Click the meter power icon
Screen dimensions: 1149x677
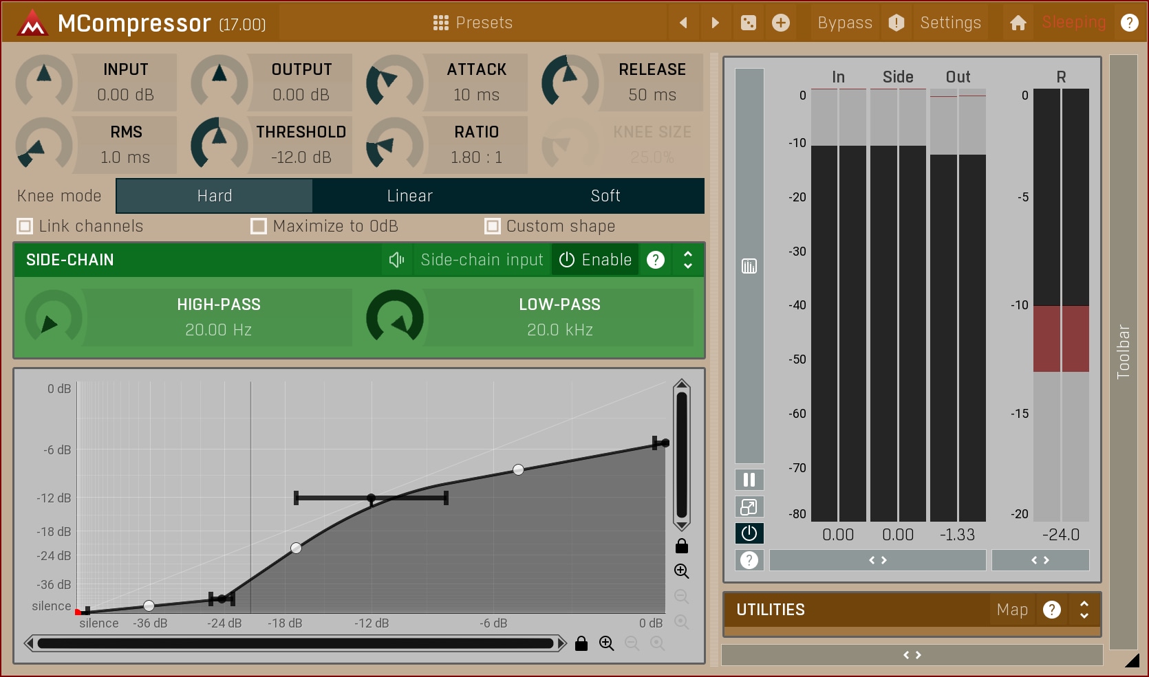[x=749, y=533]
